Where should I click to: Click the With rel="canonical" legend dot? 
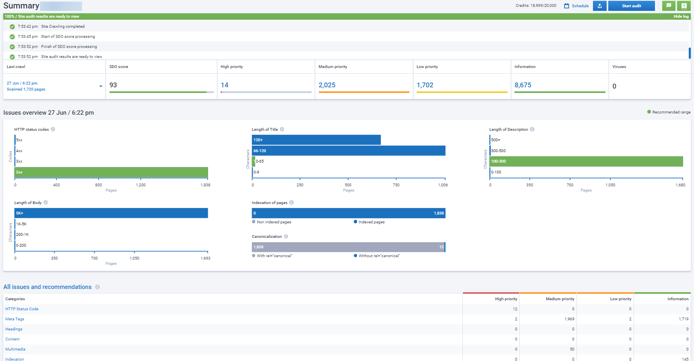(x=254, y=256)
